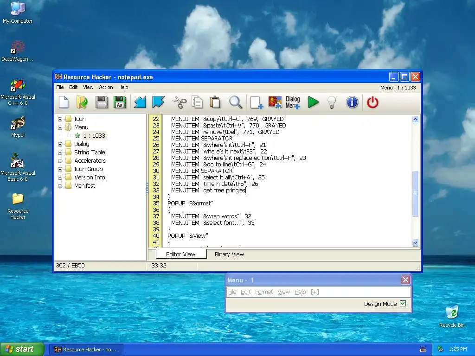Click File in the Menu 1 preview
Viewport: 475px width, 356px height.
232,292
